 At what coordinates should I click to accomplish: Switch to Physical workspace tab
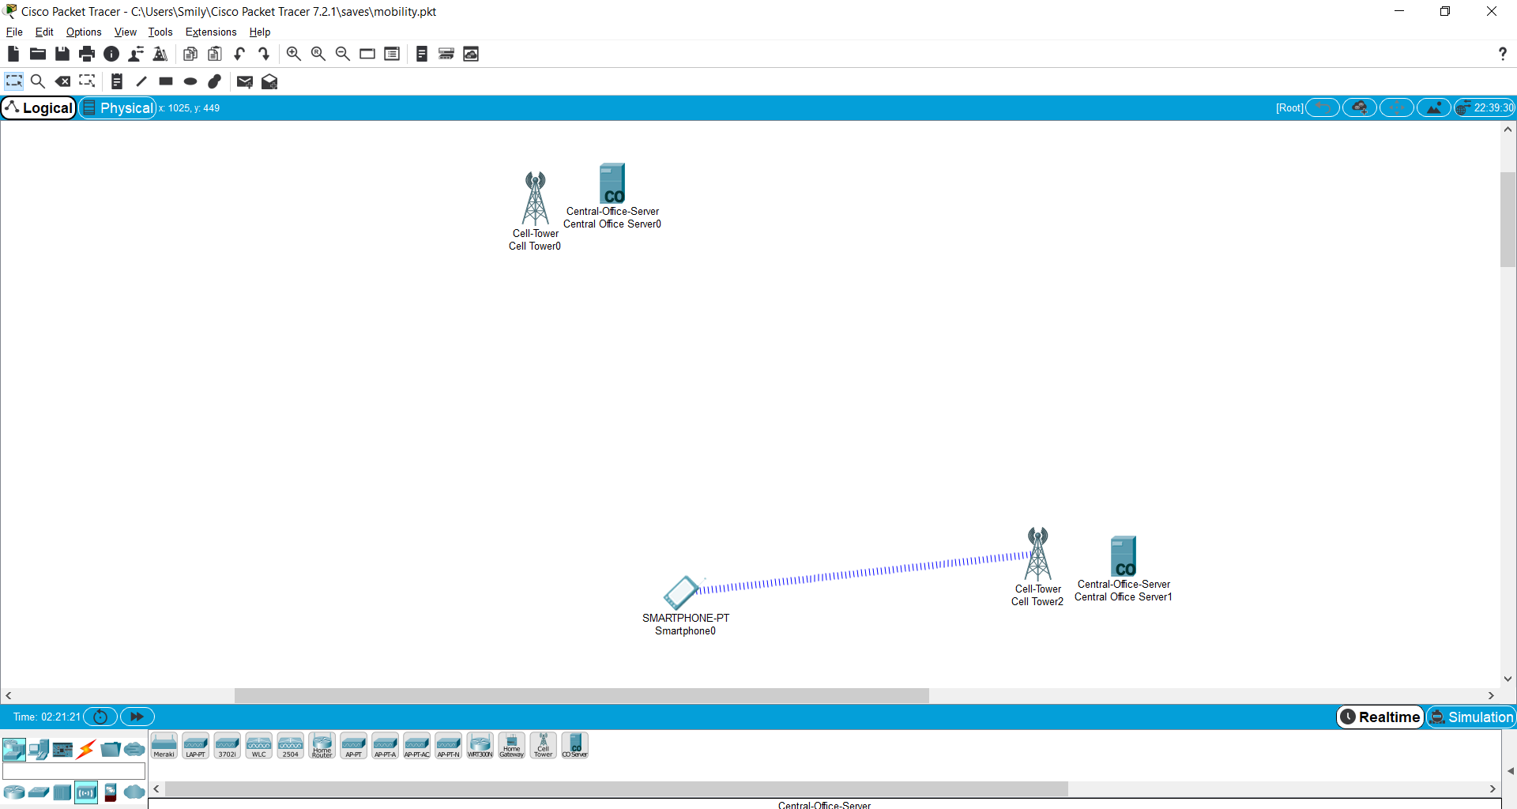[118, 107]
